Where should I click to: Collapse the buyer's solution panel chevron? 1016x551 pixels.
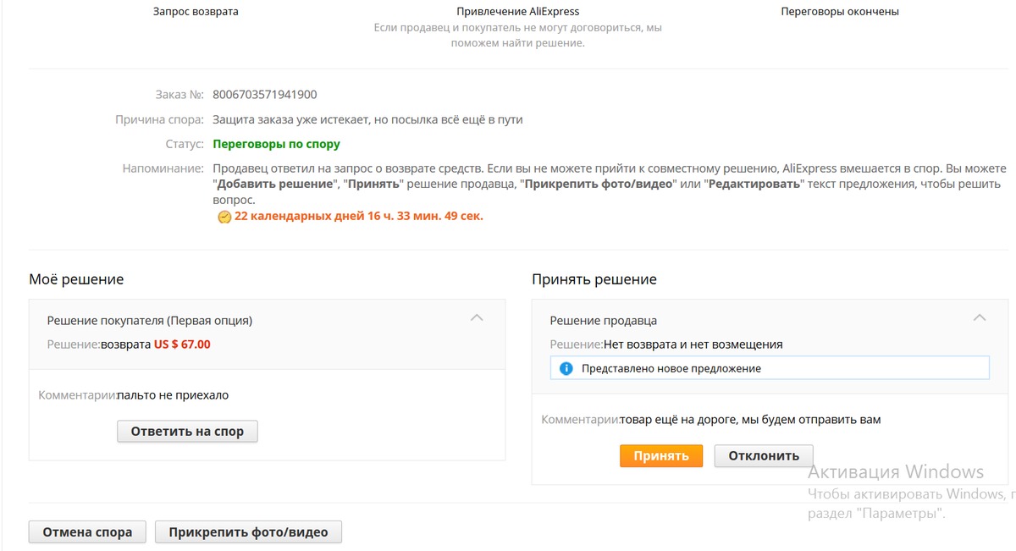[477, 318]
